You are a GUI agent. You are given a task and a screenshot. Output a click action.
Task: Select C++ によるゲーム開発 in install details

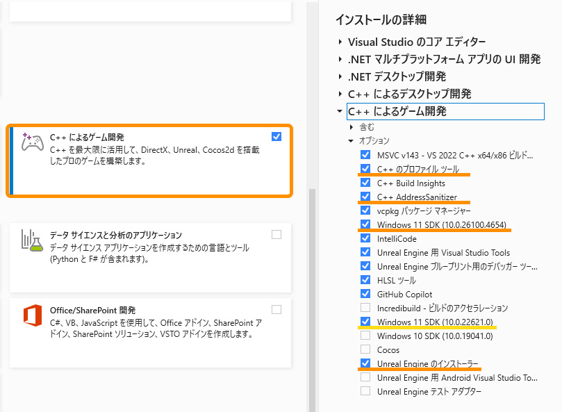tap(445, 112)
